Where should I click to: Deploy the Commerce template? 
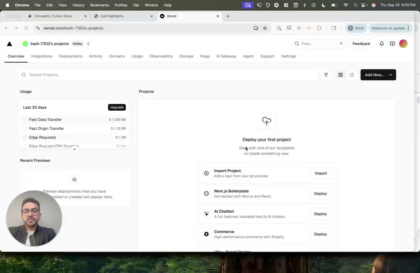tap(320, 234)
